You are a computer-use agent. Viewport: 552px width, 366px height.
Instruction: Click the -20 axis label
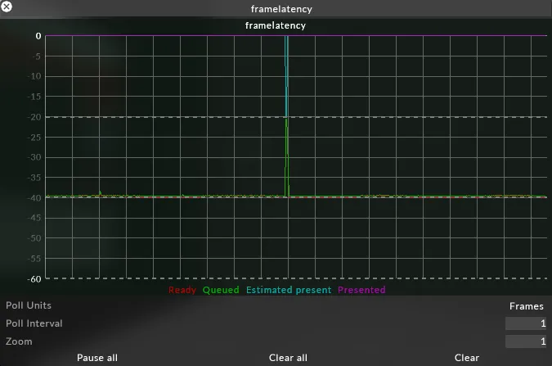(x=35, y=117)
